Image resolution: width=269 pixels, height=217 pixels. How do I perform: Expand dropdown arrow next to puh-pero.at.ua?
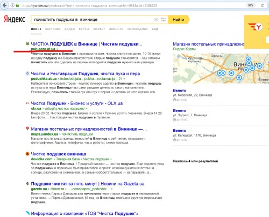click(x=57, y=49)
